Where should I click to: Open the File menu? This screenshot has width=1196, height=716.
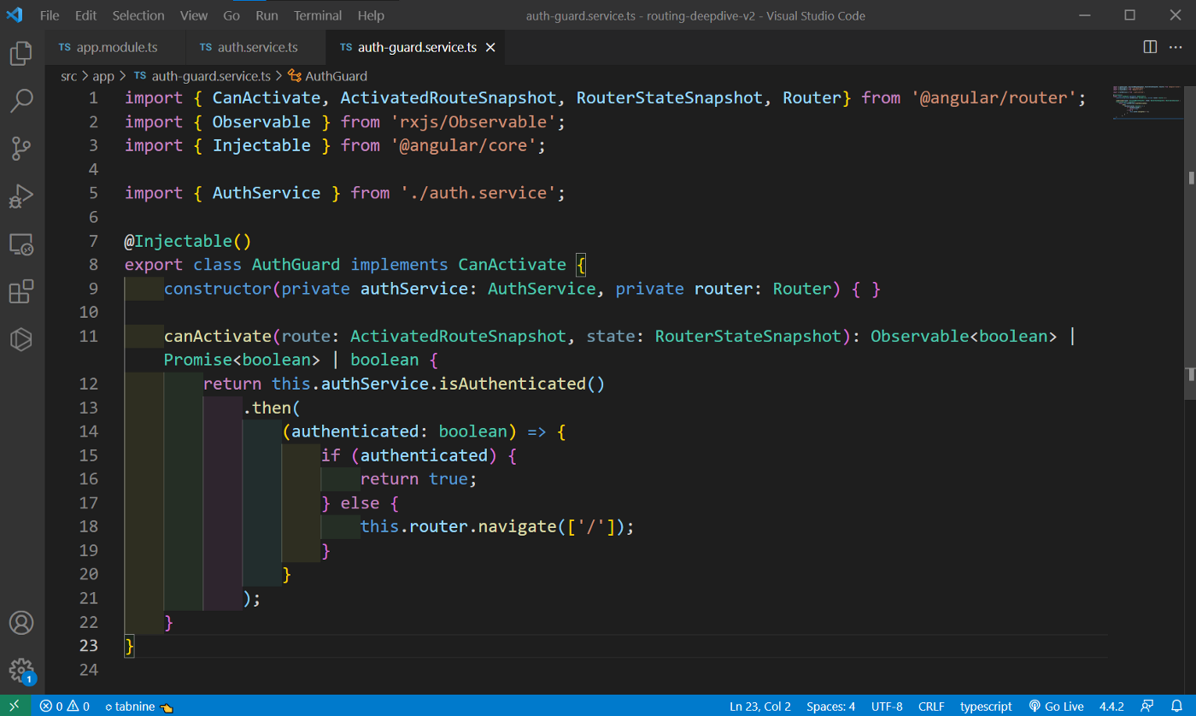point(50,15)
